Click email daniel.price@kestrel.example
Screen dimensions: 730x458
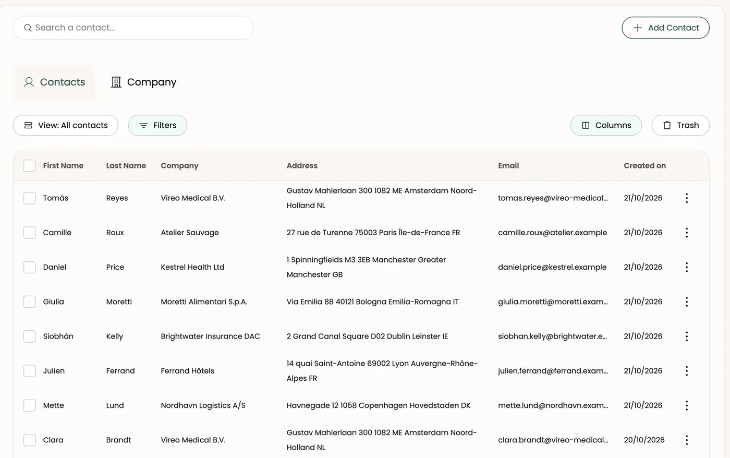[552, 267]
